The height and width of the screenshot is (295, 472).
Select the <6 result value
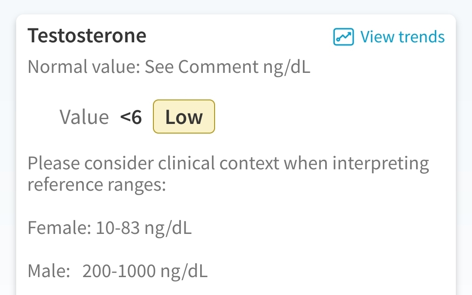131,117
